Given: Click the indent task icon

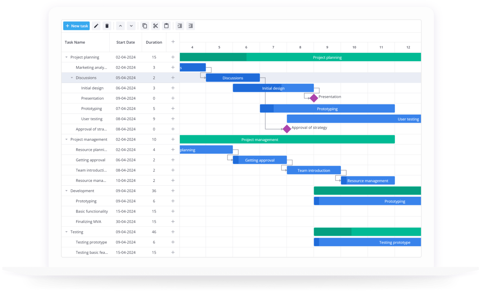Looking at the screenshot, I should click(x=180, y=26).
